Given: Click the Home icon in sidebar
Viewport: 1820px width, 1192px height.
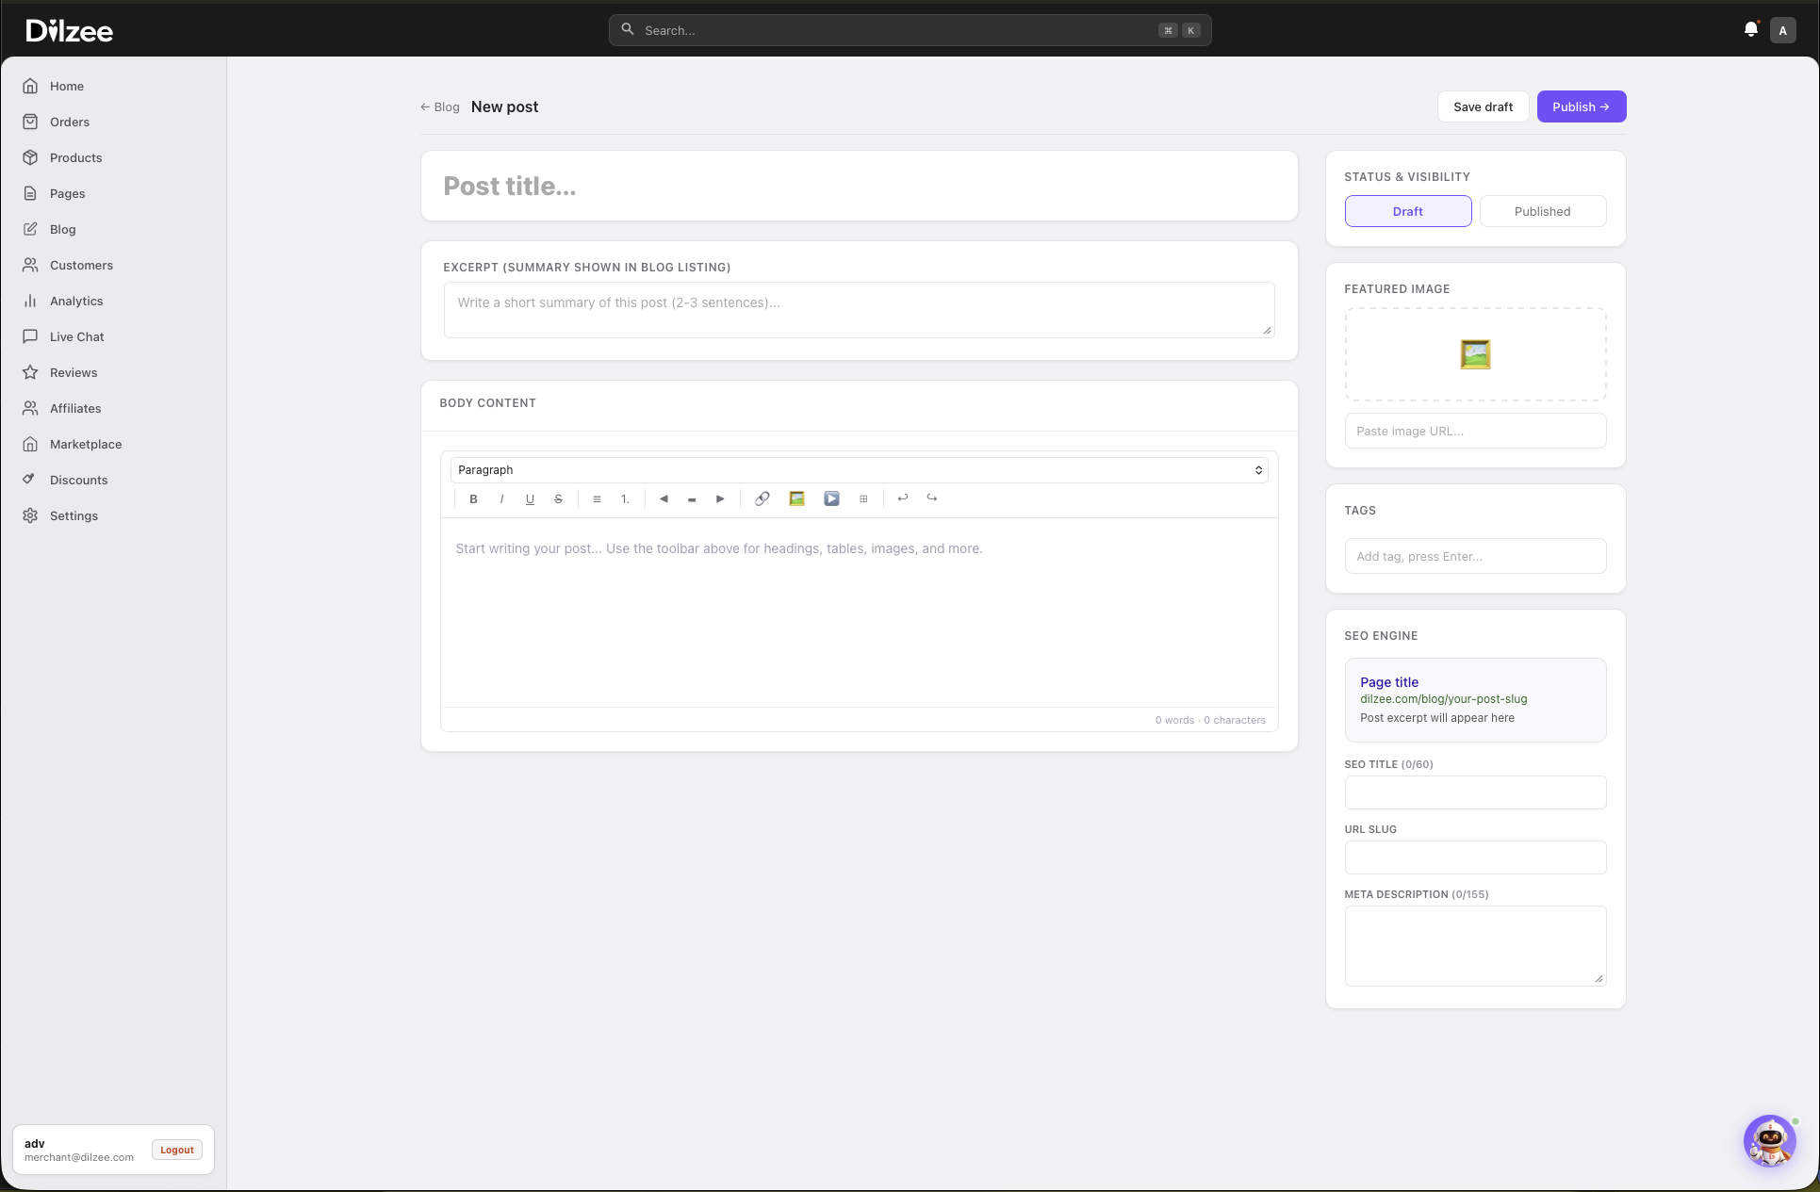Looking at the screenshot, I should [30, 86].
